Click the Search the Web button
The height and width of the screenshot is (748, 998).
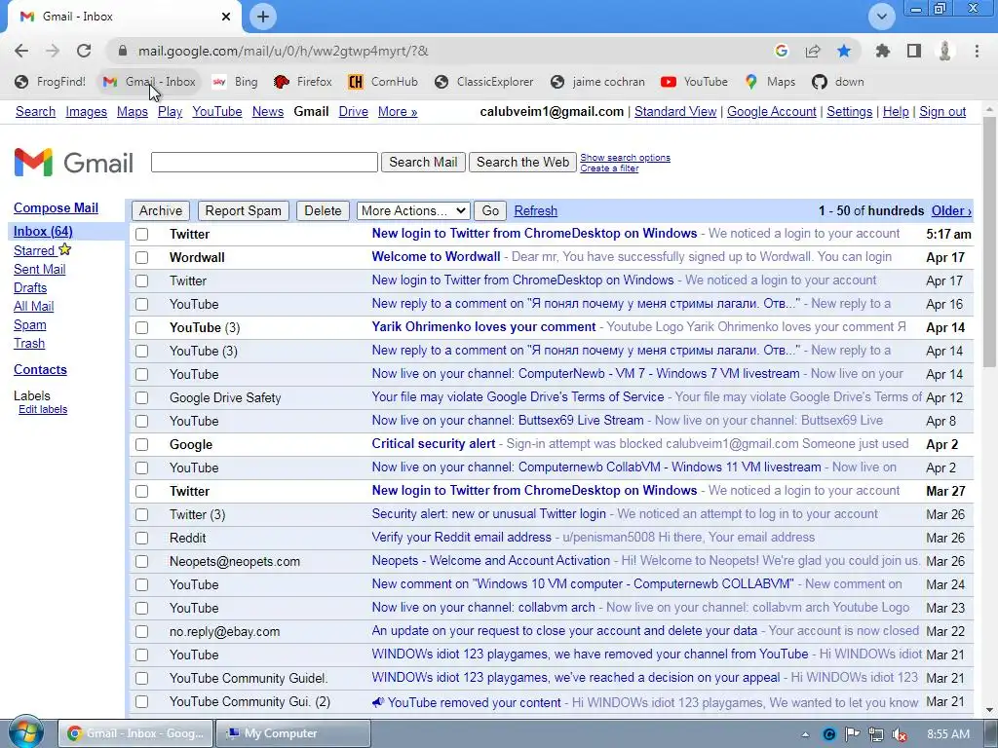pos(522,163)
